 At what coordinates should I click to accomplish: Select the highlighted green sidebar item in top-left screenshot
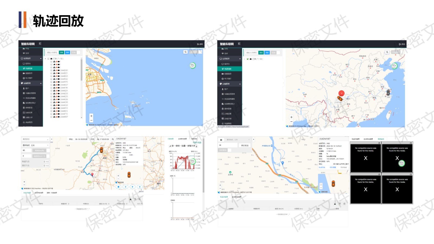pyautogui.click(x=31, y=69)
